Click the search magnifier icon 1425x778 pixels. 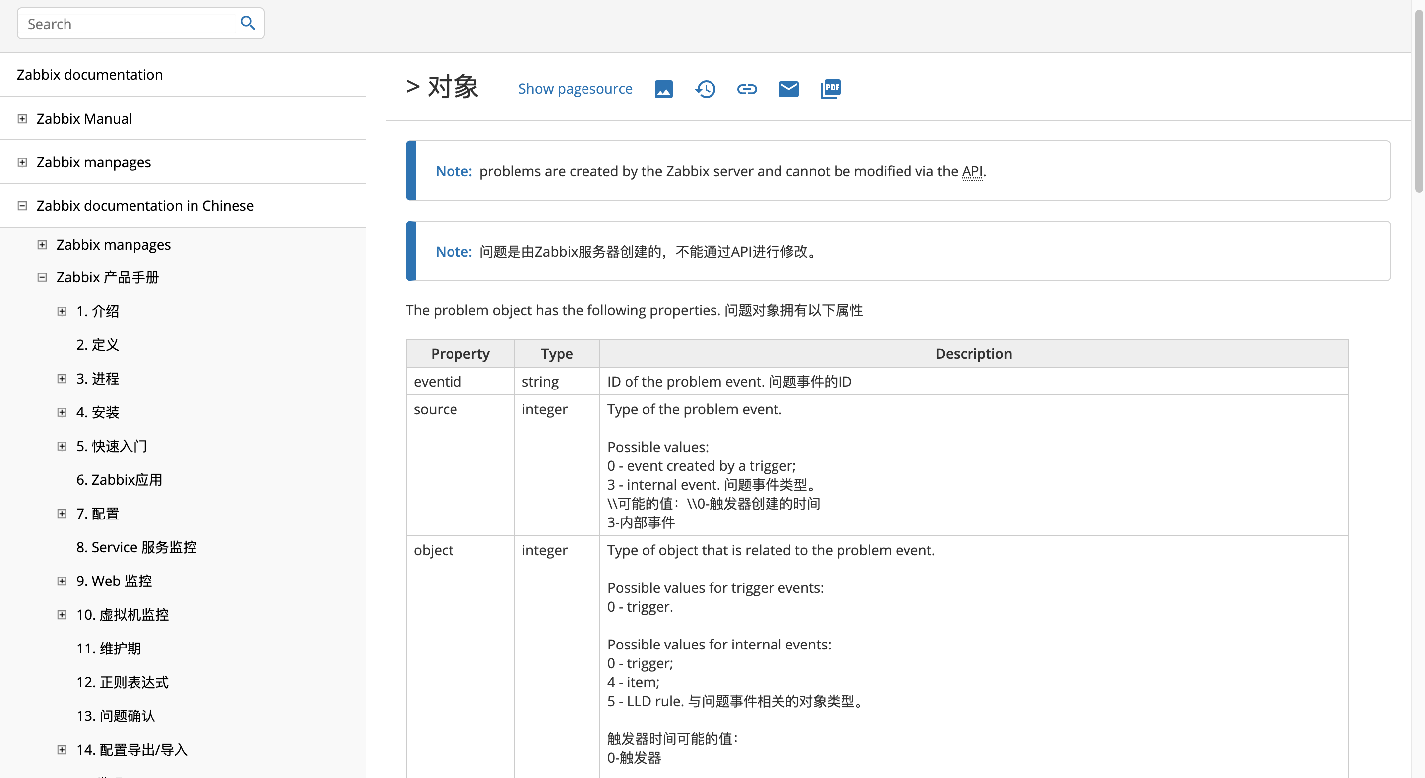coord(247,23)
